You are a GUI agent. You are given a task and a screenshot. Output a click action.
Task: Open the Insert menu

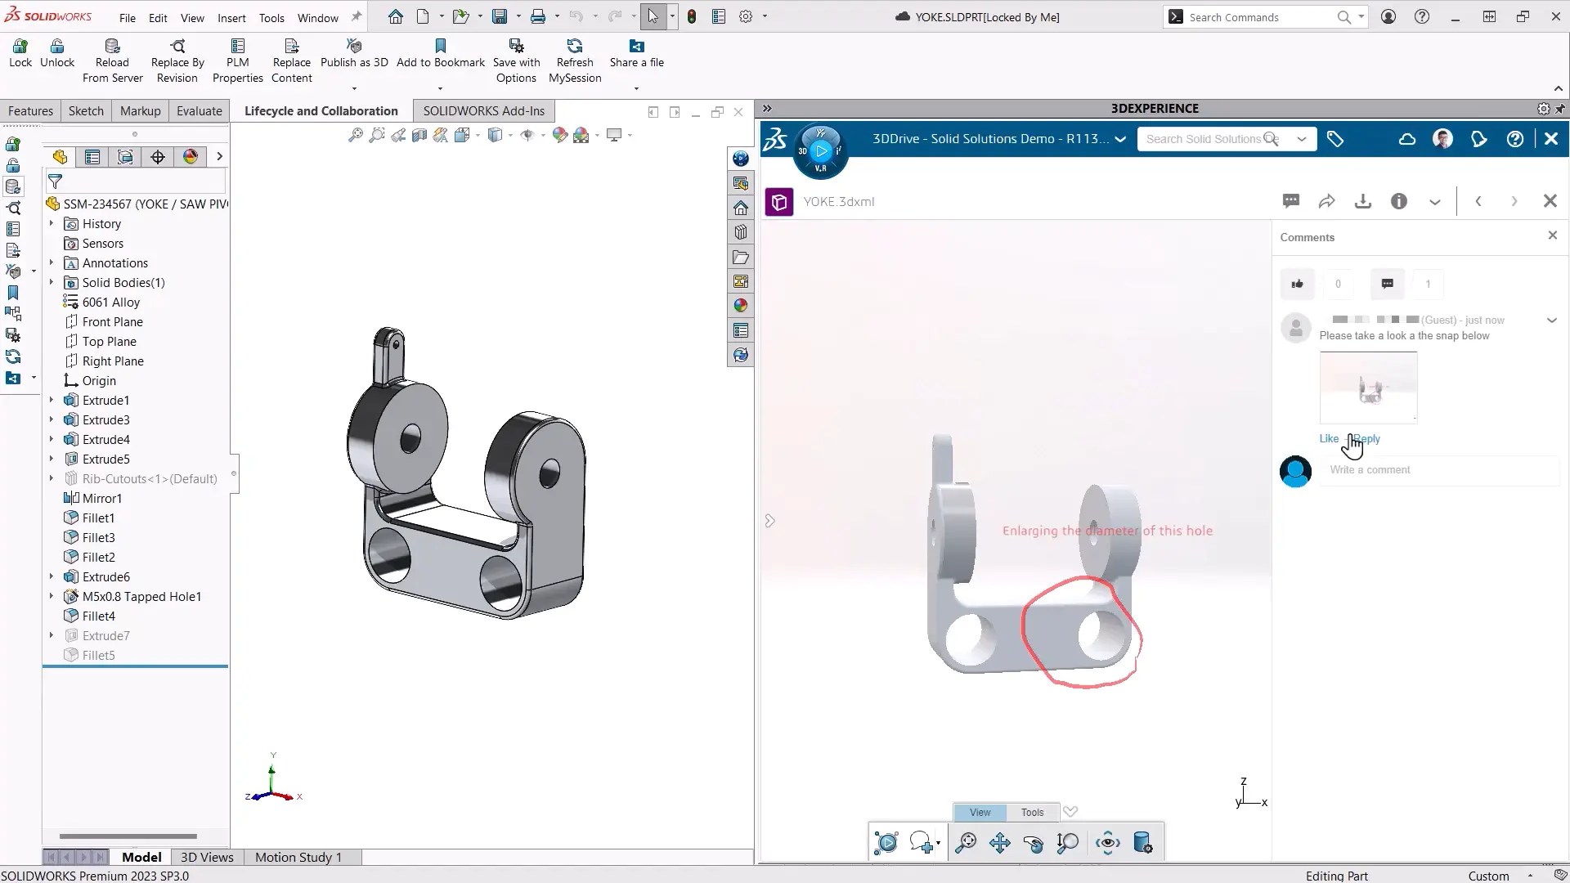point(231,18)
